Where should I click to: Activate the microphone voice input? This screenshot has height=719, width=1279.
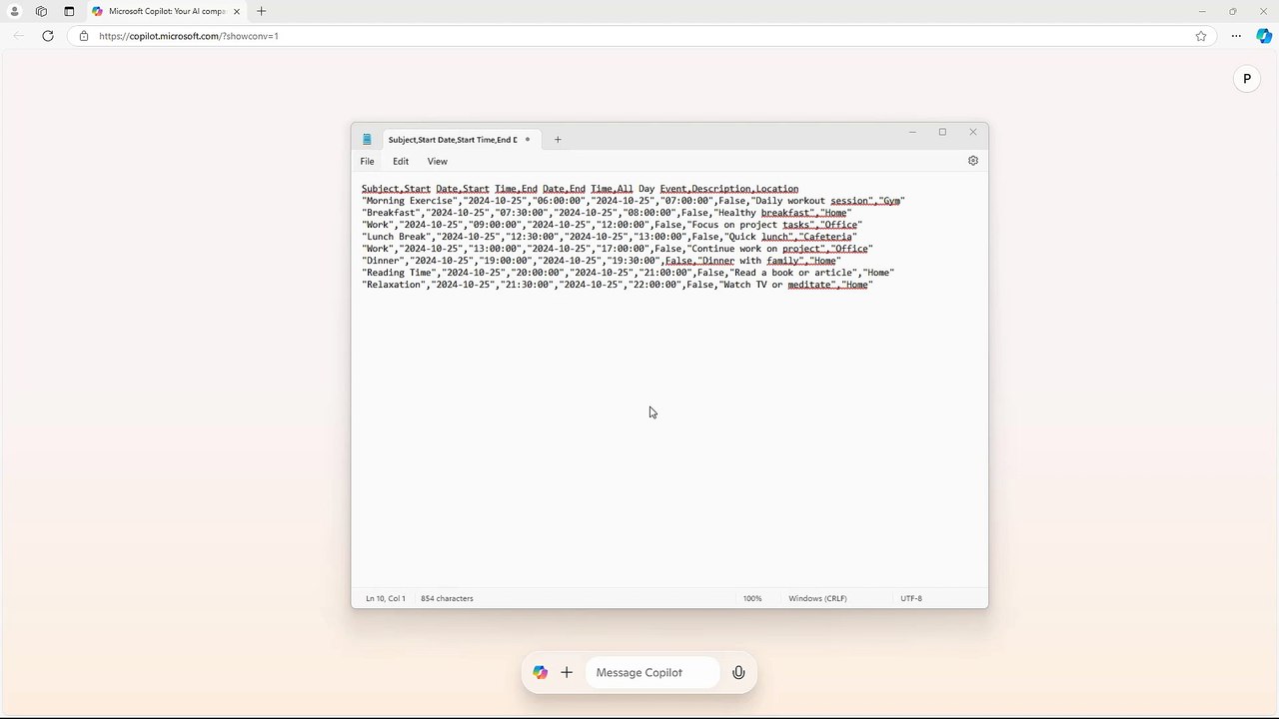click(738, 673)
